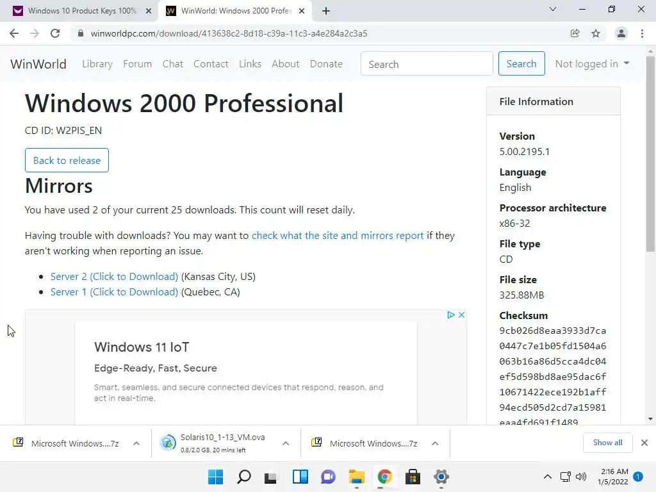656x492 pixels.
Task: Click the address bar URL
Action: [229, 33]
